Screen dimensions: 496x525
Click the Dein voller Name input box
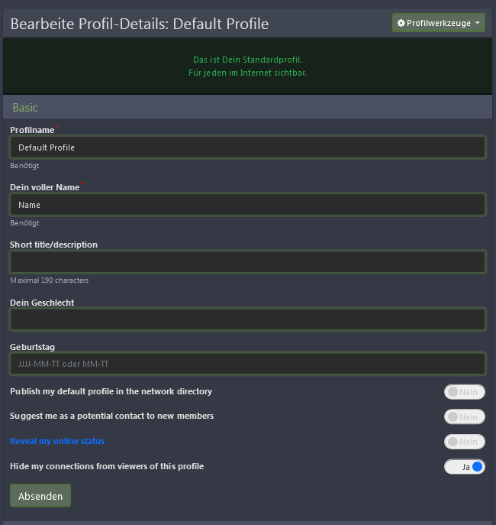(x=247, y=205)
